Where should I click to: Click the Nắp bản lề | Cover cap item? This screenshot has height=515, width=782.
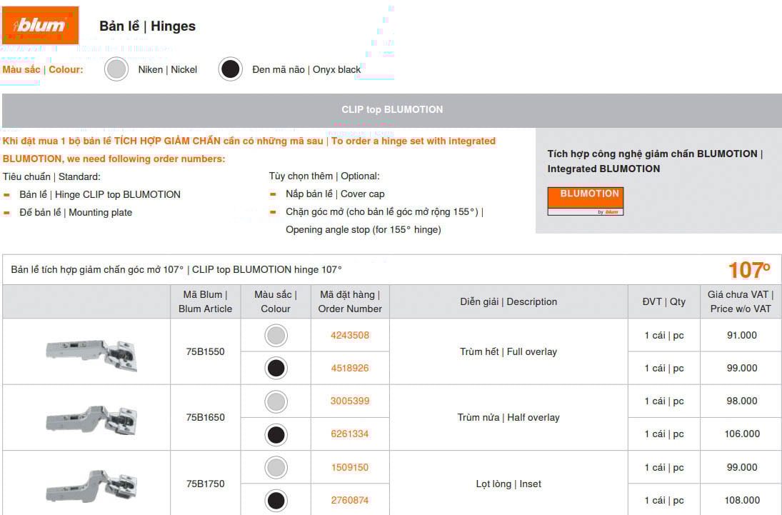pos(335,194)
